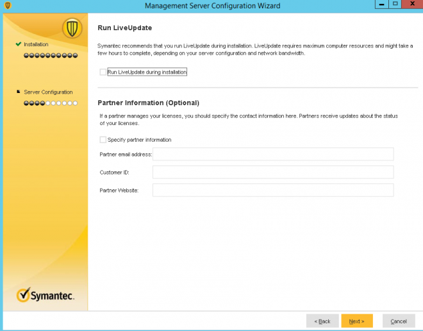Click the Installation progress dots indicator

click(51, 55)
